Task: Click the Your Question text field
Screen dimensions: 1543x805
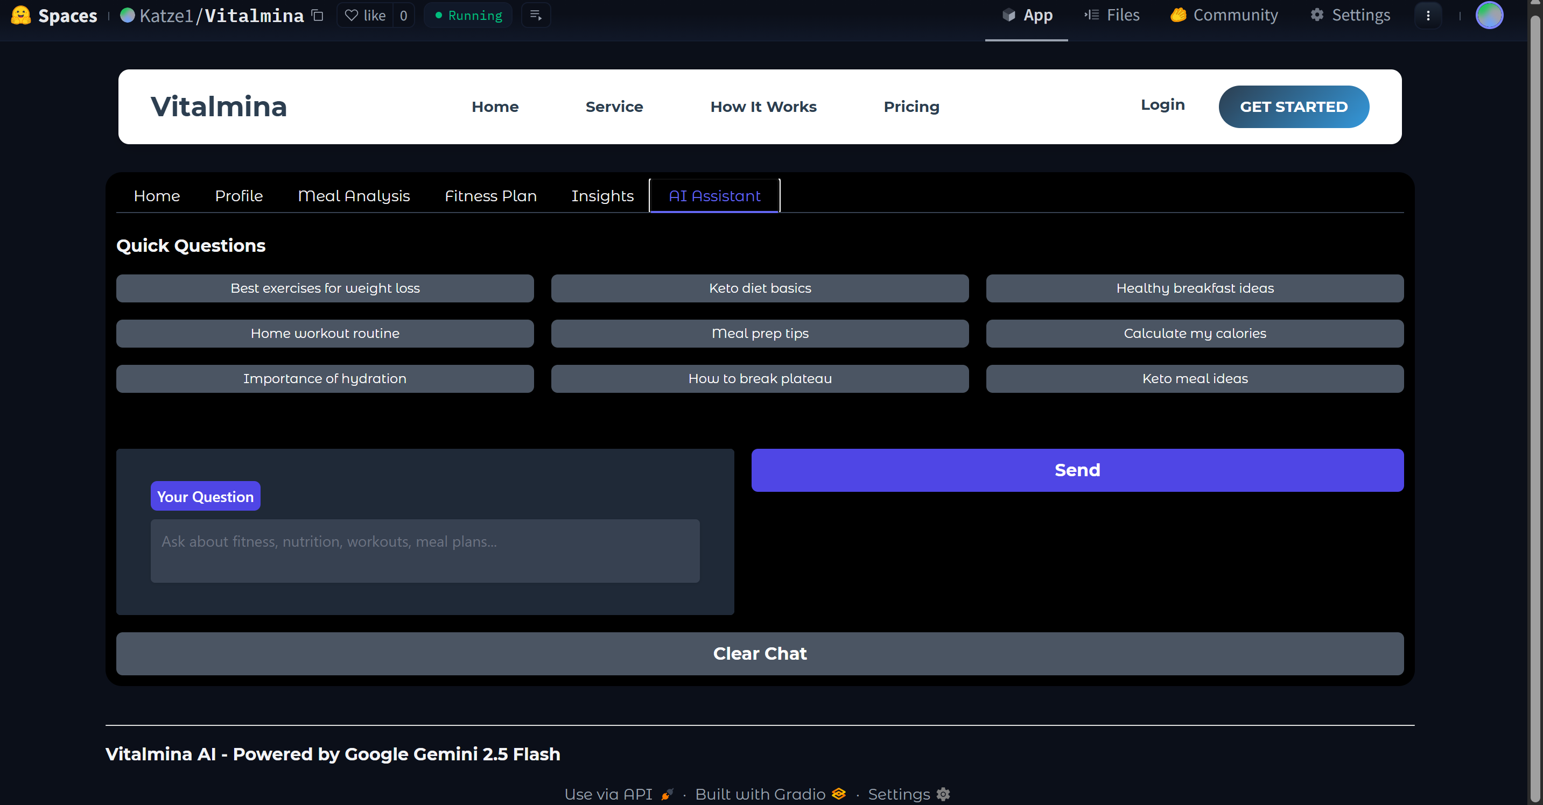Action: 425,550
